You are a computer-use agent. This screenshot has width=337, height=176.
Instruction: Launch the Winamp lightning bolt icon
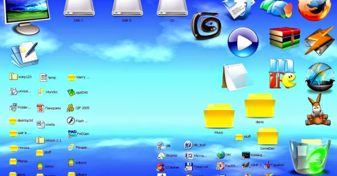click(x=319, y=41)
